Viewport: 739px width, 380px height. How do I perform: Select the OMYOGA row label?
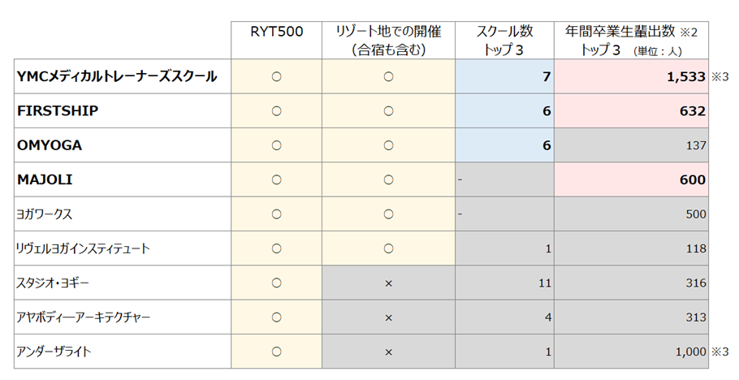[x=50, y=145]
